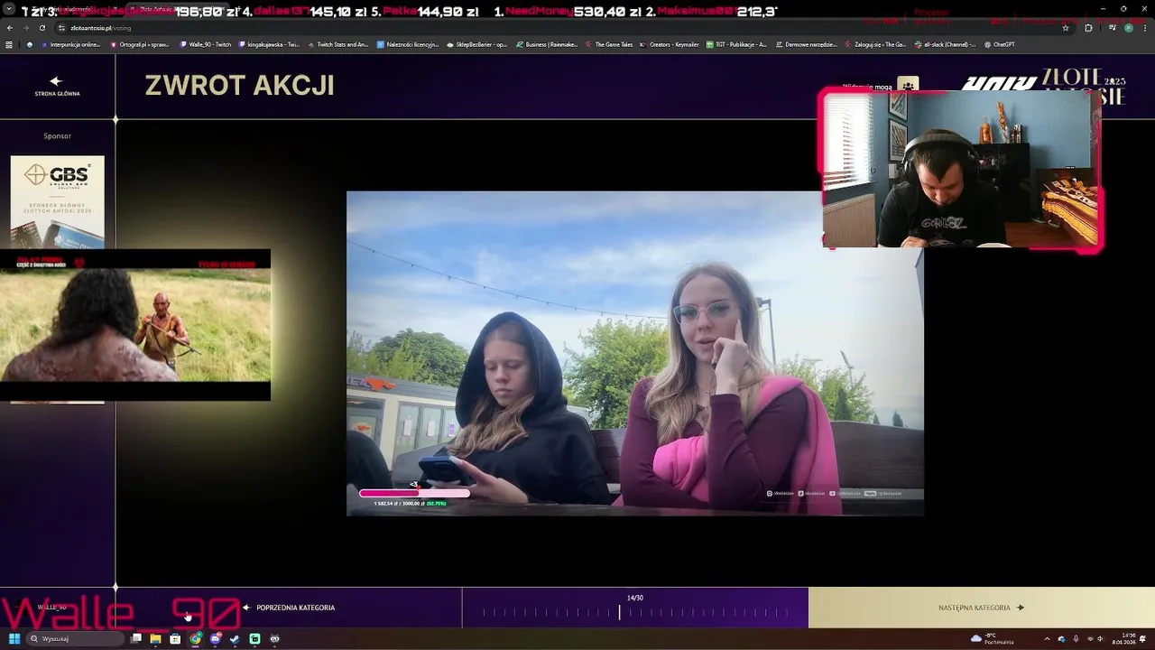Click the pink donation goal progress bar
1155x650 pixels.
[x=414, y=493]
